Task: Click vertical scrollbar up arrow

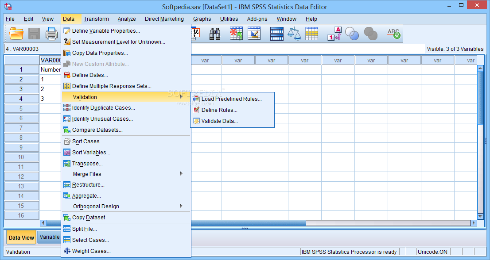Action: [481, 68]
